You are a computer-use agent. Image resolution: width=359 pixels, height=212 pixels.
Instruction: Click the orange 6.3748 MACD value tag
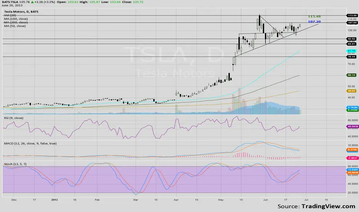pyautogui.click(x=352, y=150)
